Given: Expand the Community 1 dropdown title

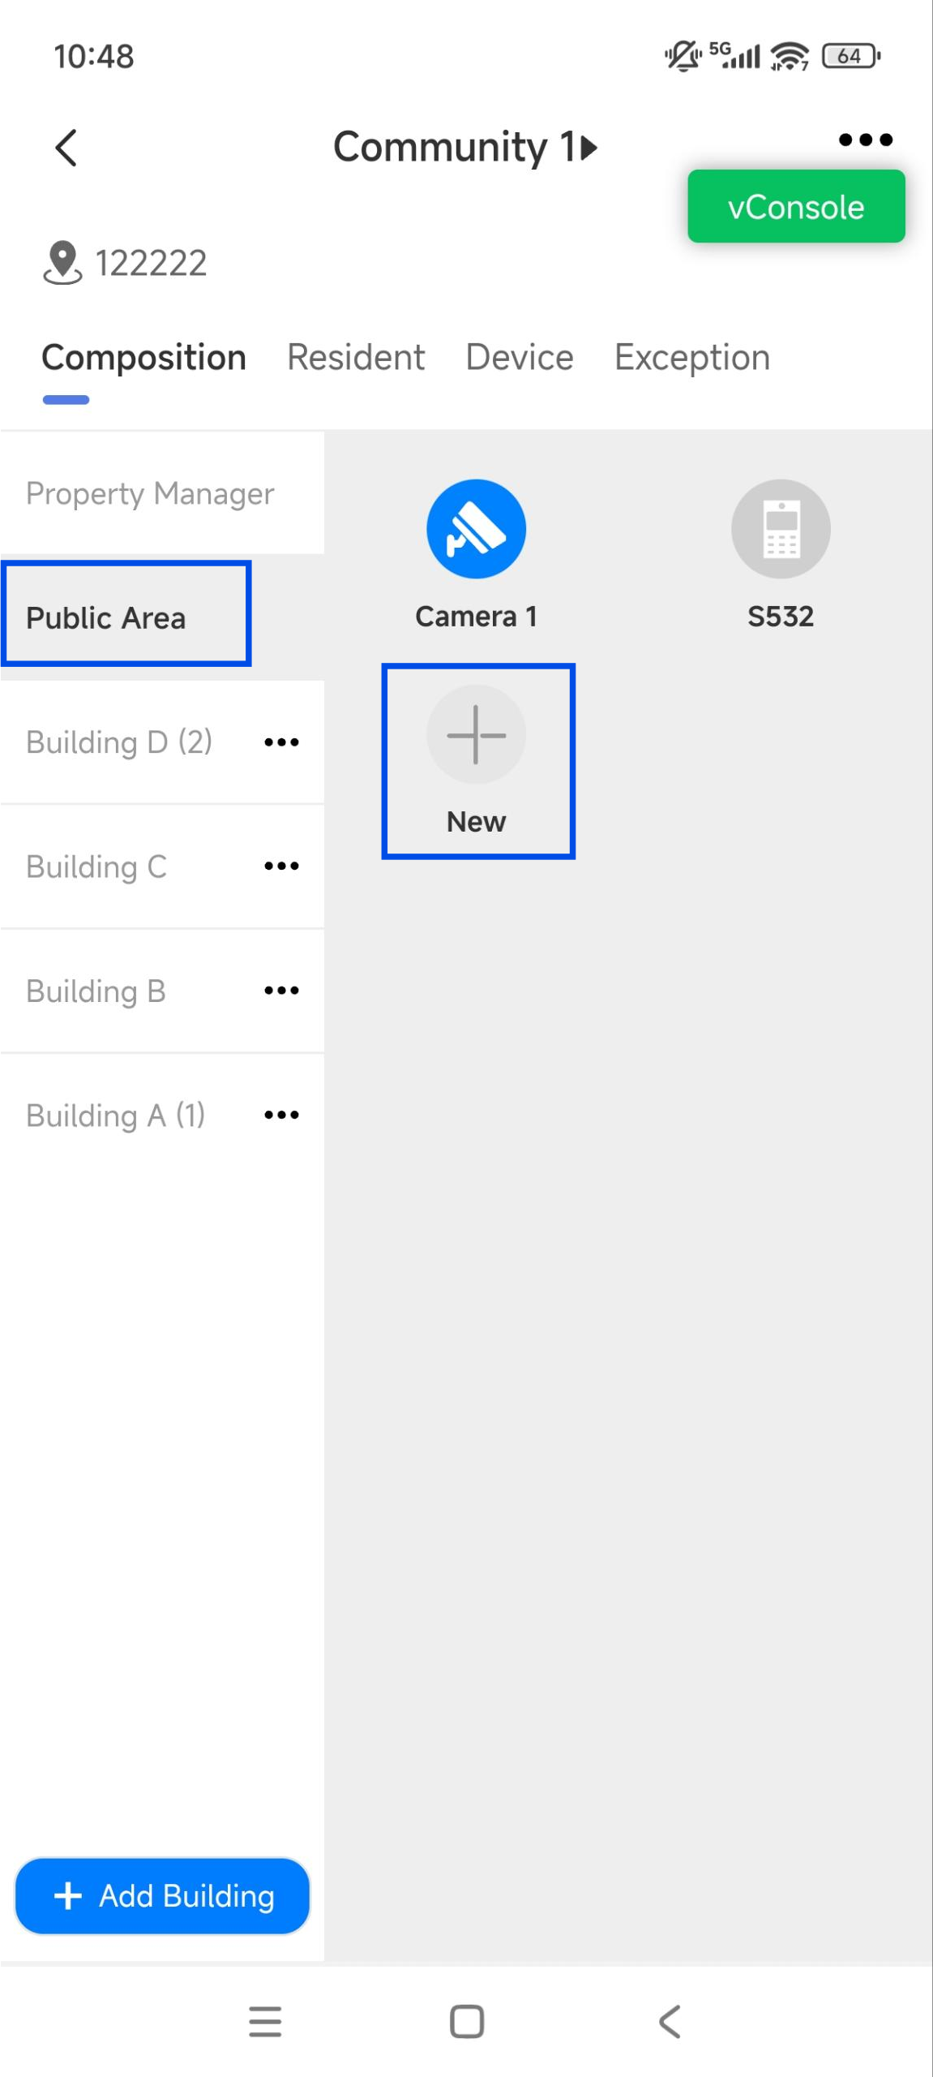Looking at the screenshot, I should 466,147.
